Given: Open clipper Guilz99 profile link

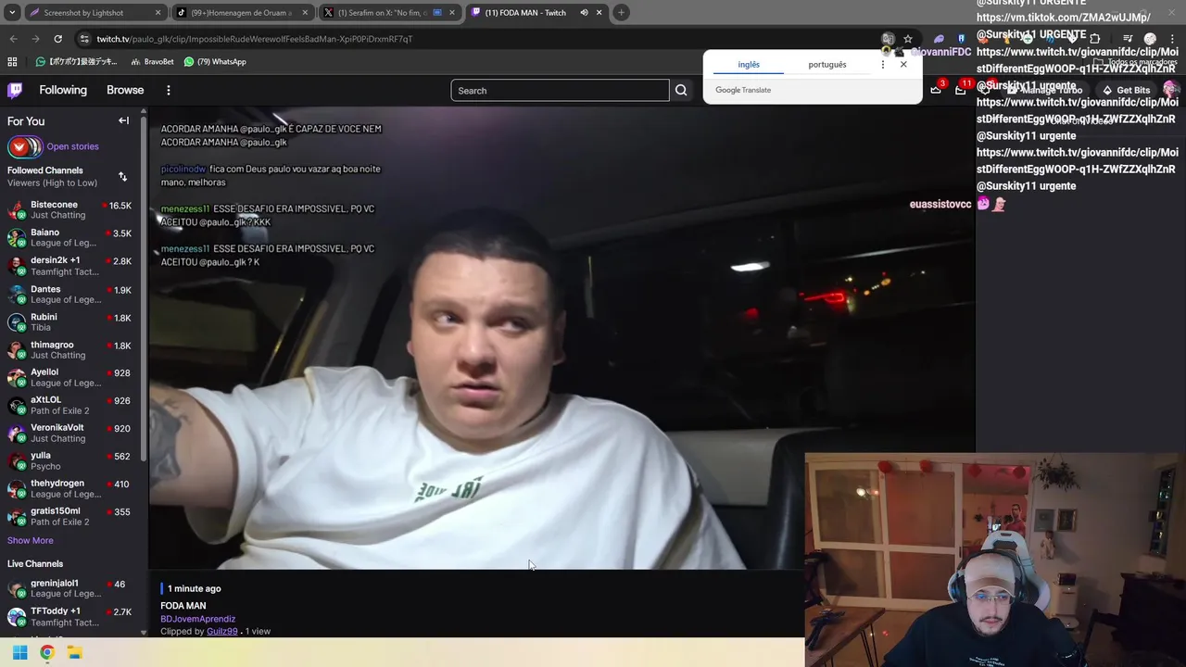Looking at the screenshot, I should point(222,631).
